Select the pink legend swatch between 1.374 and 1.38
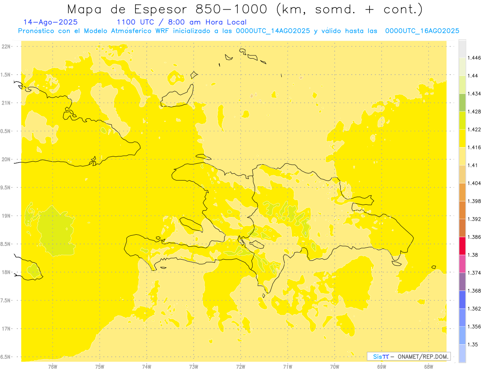Image resolution: width=481 pixels, height=372 pixels. (x=462, y=264)
